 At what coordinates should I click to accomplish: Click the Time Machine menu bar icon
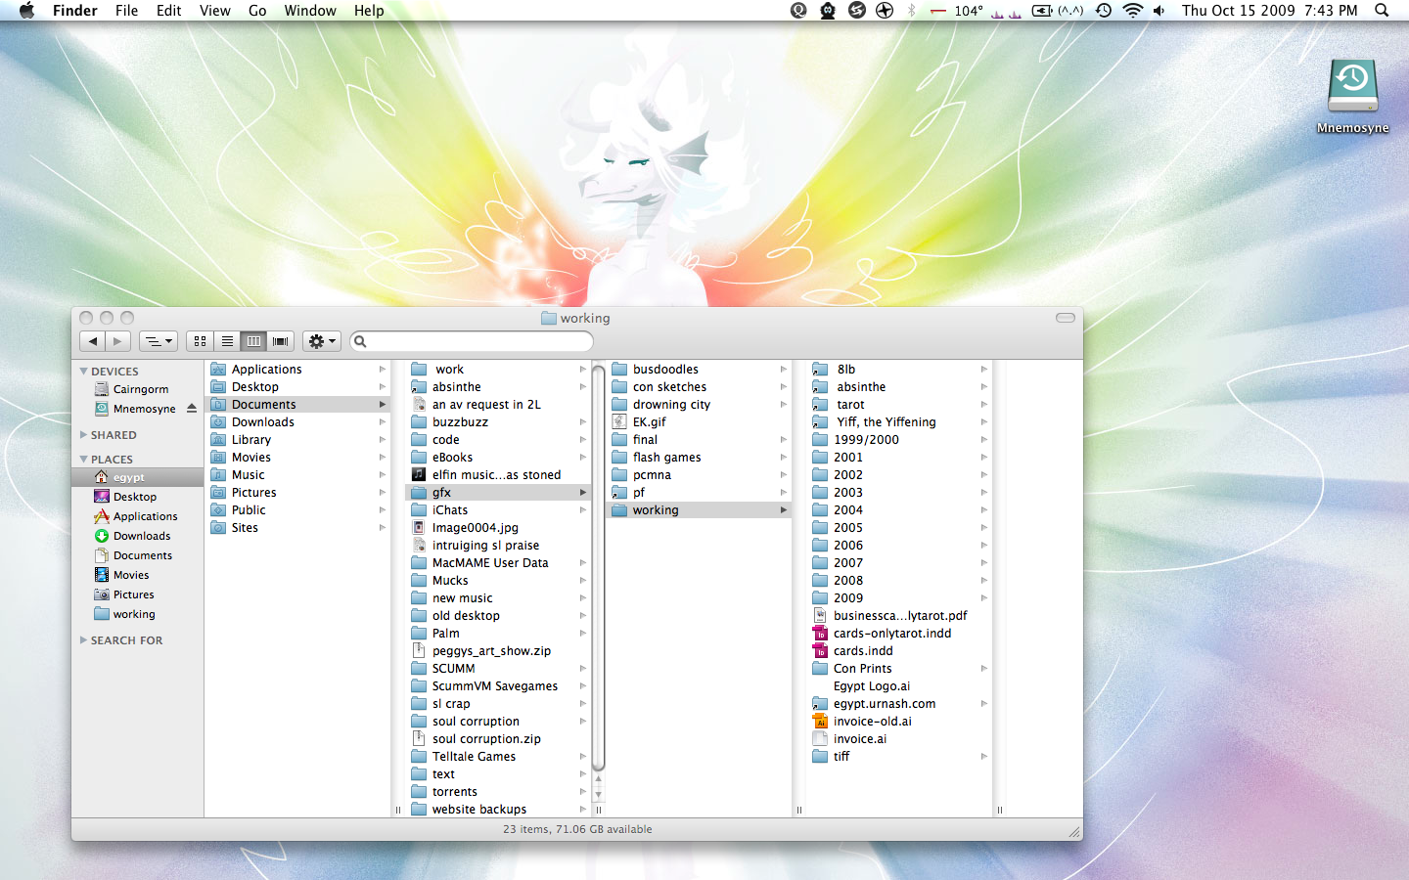pyautogui.click(x=1104, y=11)
